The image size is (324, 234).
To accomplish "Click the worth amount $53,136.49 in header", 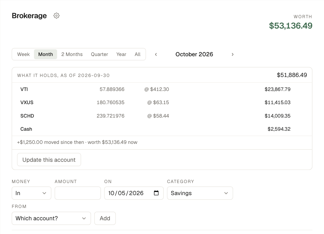I will 290,26.
